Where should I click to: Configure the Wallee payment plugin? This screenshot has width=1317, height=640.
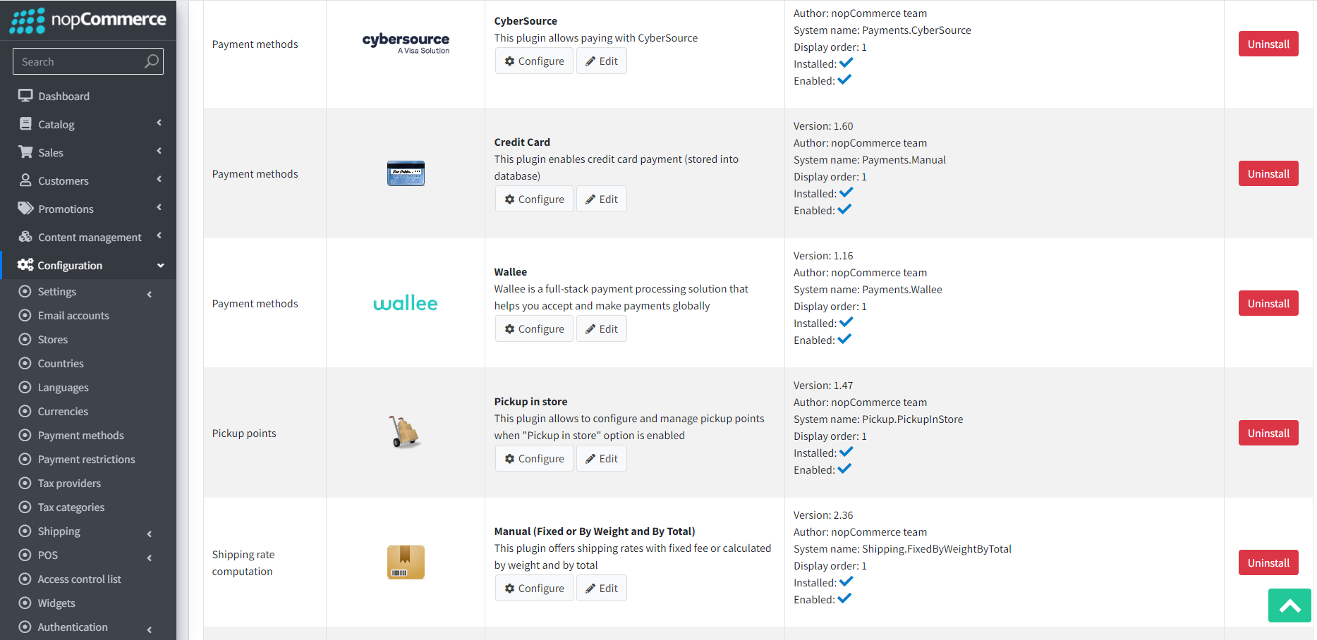534,328
